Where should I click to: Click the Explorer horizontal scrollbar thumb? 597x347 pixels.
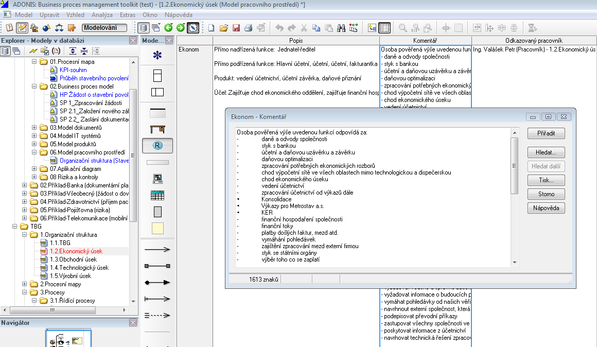pos(52,310)
